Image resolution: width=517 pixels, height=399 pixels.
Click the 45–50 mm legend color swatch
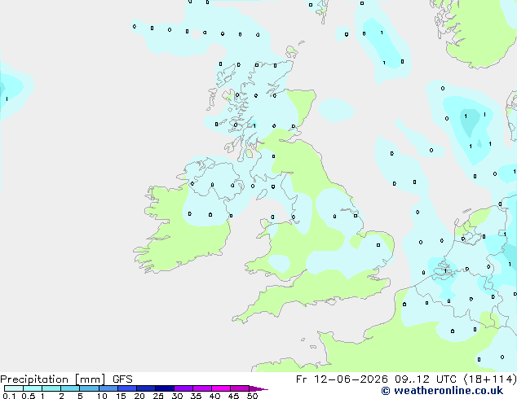[240, 388]
